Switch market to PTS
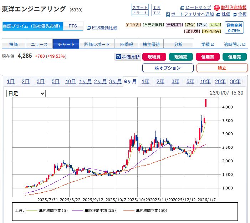 click(73, 26)
